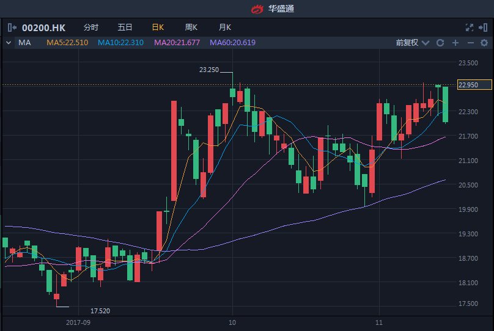Image resolution: width=494 pixels, height=331 pixels.
Task: Refresh the K-line chart
Action: 440,43
